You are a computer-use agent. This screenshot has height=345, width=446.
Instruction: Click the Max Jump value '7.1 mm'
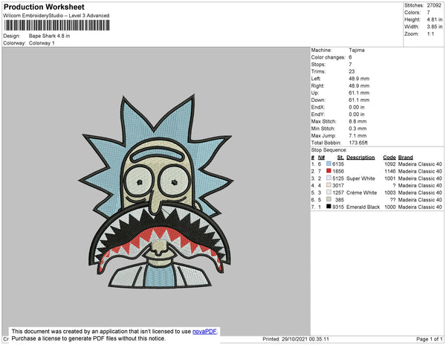click(x=358, y=135)
